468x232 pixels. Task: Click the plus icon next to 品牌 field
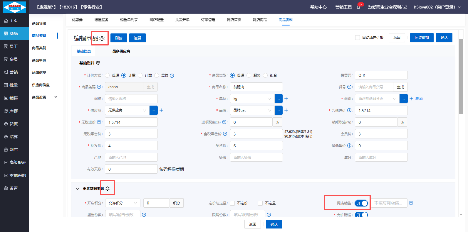pos(286,111)
